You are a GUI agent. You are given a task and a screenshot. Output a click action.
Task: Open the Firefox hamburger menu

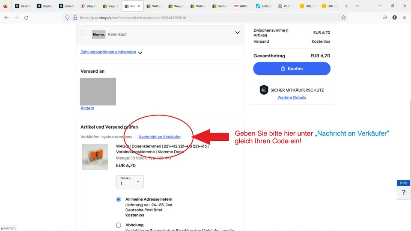point(405,18)
